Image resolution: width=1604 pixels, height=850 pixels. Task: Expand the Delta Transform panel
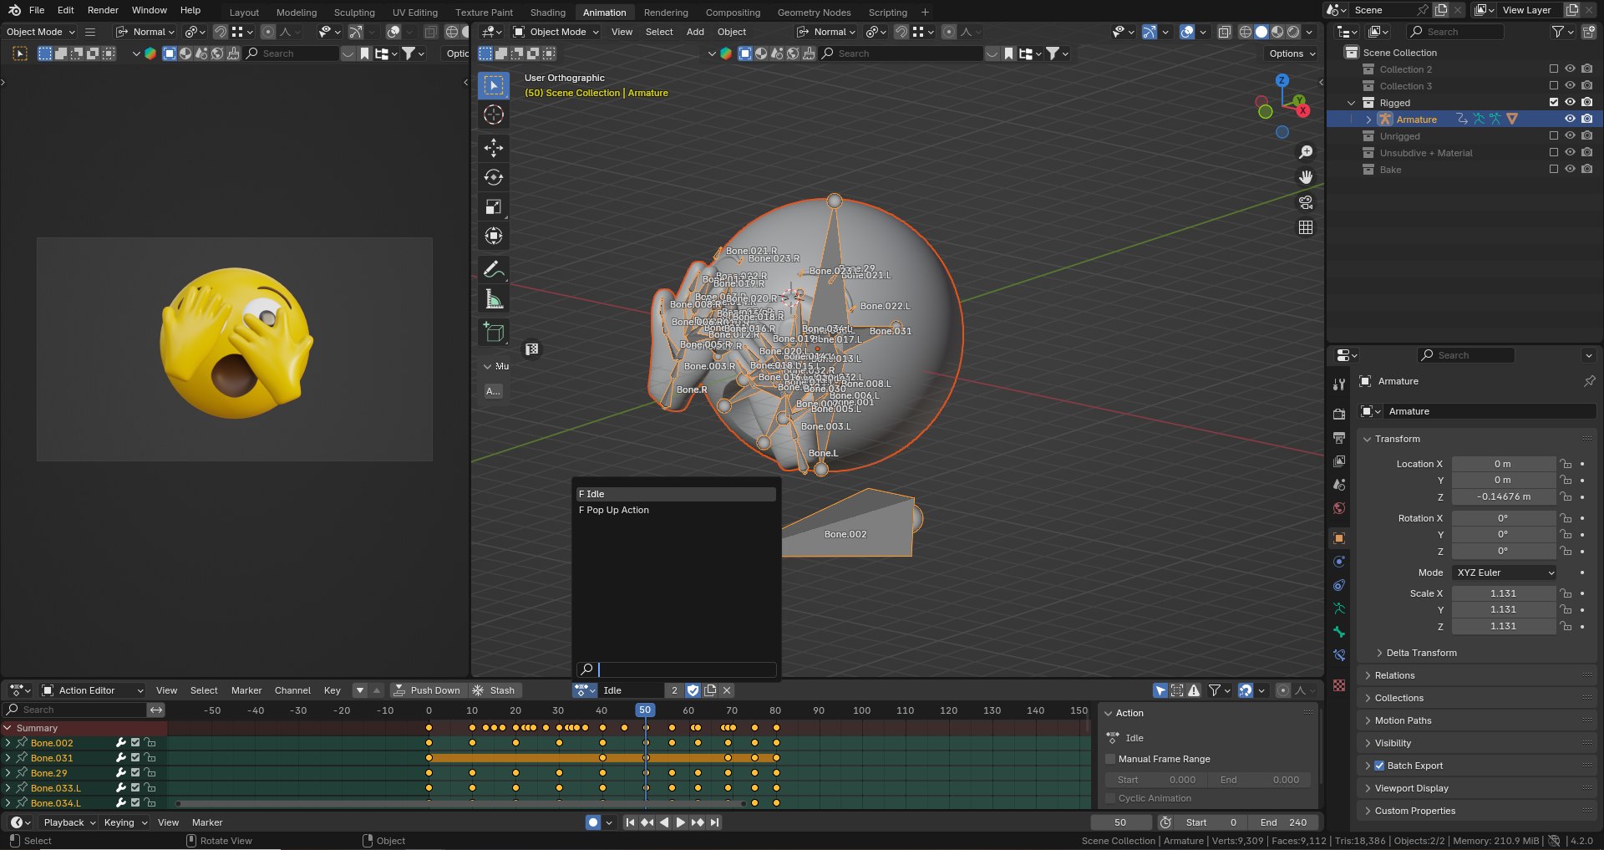[x=1378, y=653]
